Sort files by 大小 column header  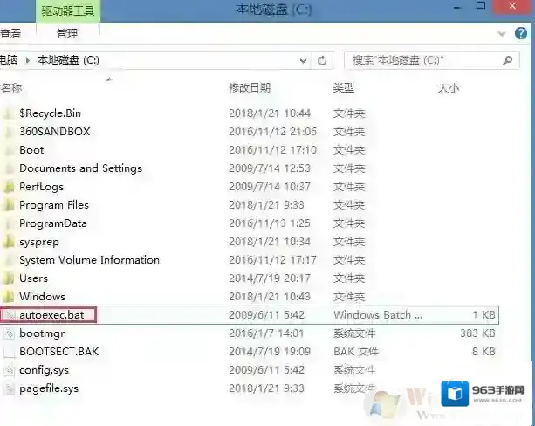(448, 88)
